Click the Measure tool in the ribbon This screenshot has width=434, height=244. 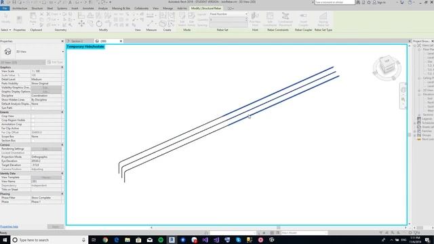pyautogui.click(x=150, y=16)
